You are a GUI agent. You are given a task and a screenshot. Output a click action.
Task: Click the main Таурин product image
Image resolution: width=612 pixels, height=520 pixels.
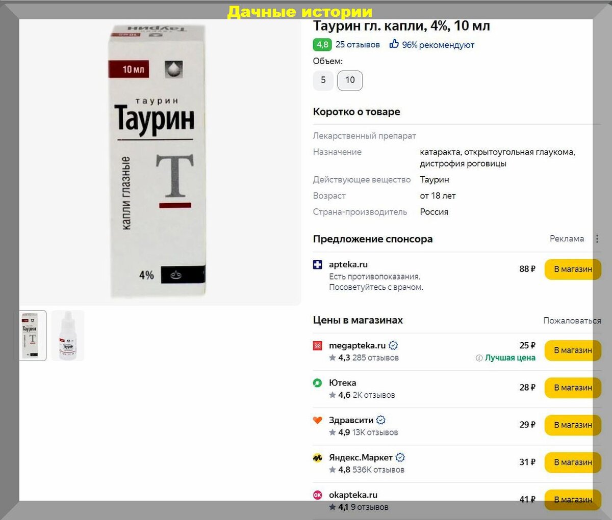point(158,162)
